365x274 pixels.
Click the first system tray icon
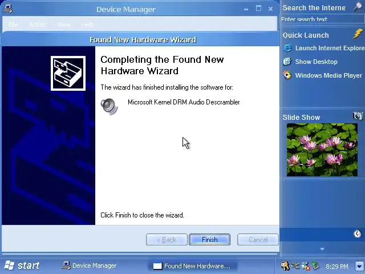[285, 265]
